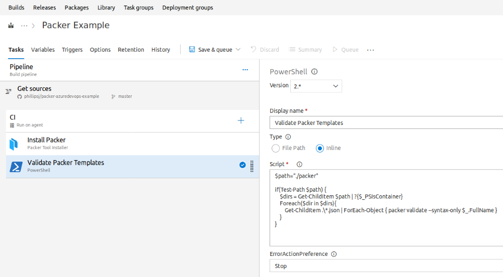
Task: Click the PowerShell task icon
Action: pyautogui.click(x=16, y=167)
